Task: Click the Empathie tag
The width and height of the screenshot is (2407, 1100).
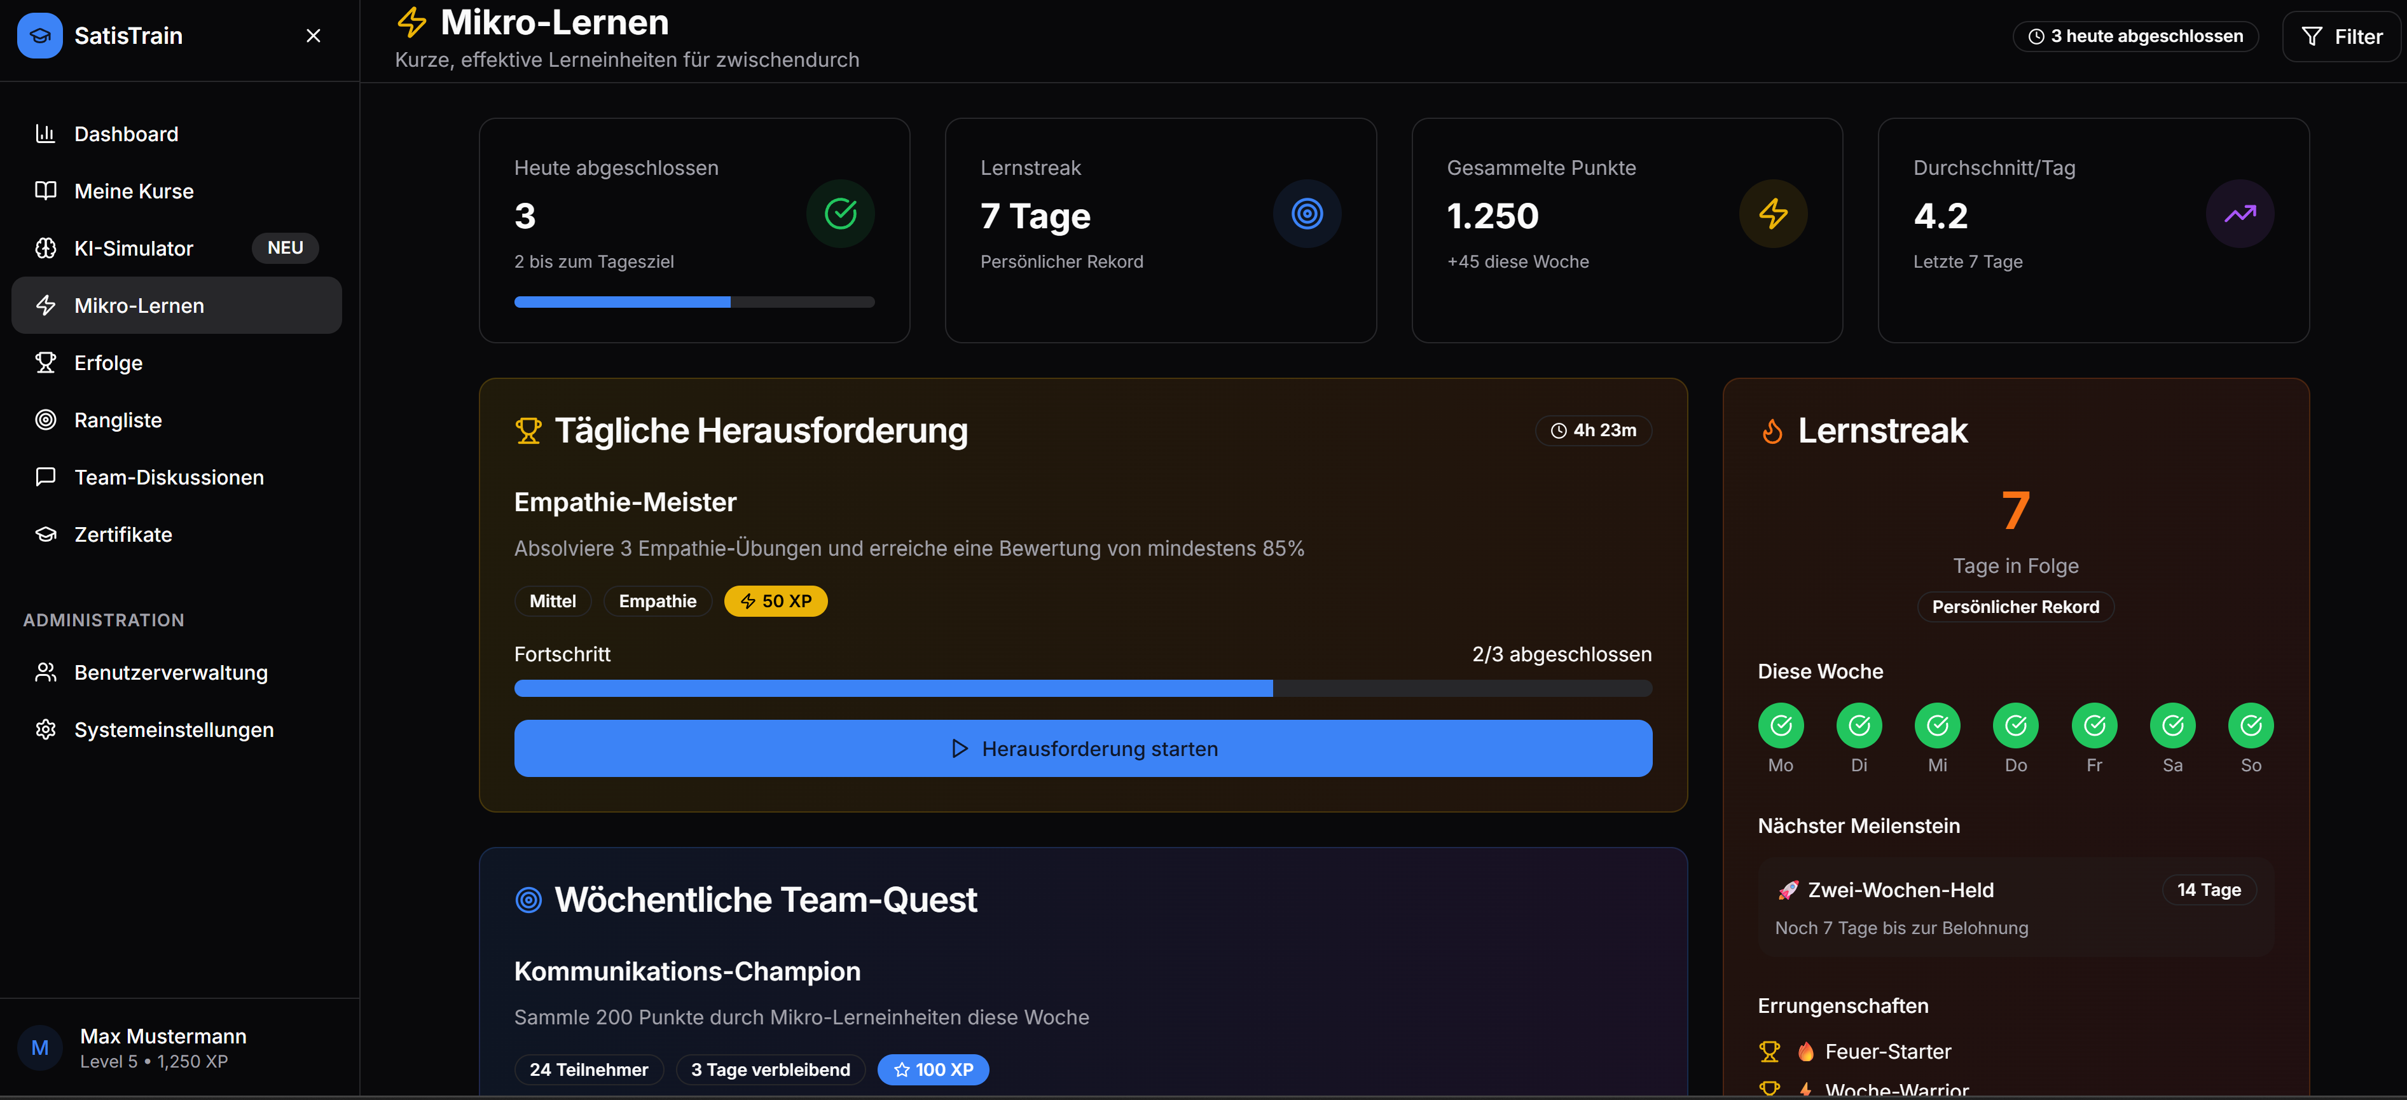Action: [657, 601]
